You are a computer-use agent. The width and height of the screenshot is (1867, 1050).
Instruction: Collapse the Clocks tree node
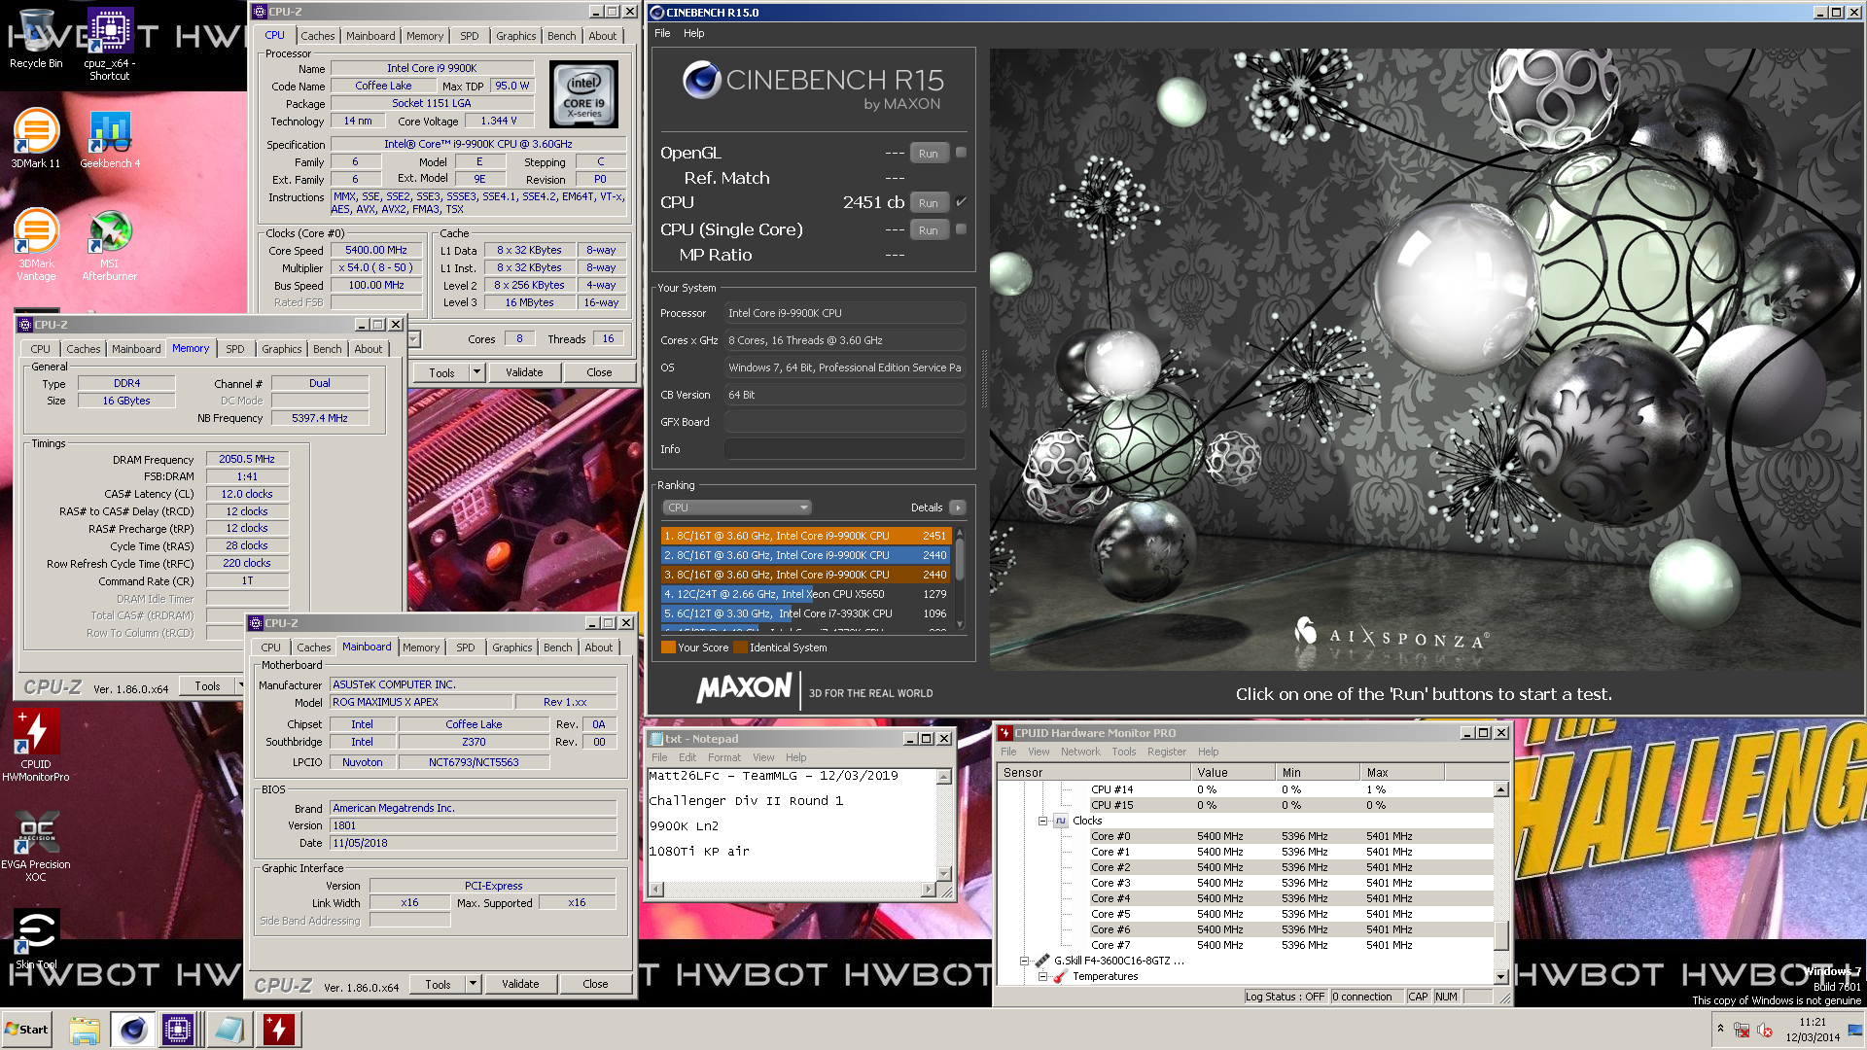tap(1042, 821)
